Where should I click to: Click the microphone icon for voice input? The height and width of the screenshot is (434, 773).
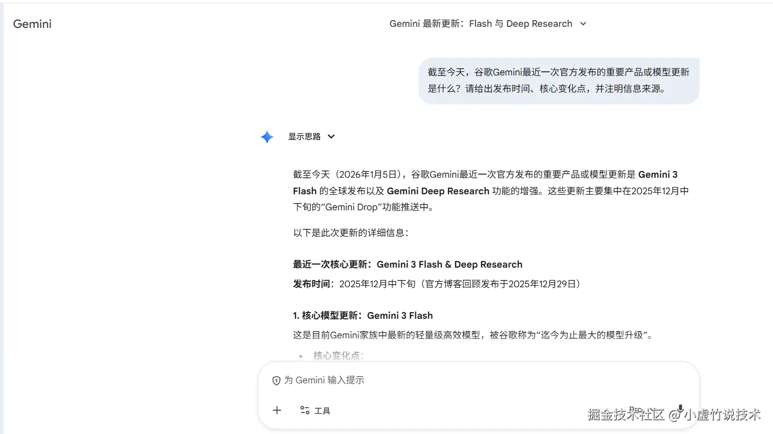pyautogui.click(x=681, y=408)
